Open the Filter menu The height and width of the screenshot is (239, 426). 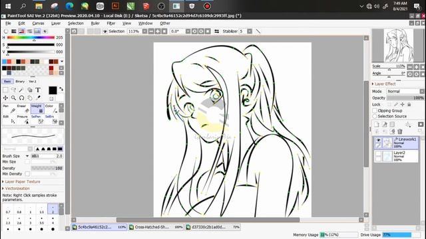click(x=111, y=23)
